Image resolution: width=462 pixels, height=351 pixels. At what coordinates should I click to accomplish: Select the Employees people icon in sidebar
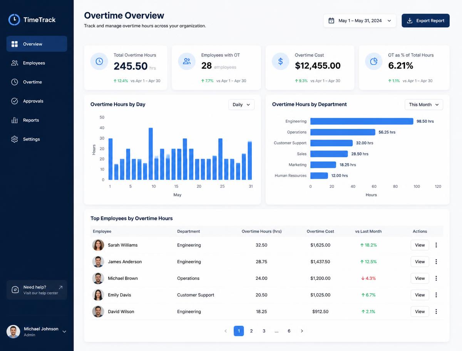pos(15,63)
